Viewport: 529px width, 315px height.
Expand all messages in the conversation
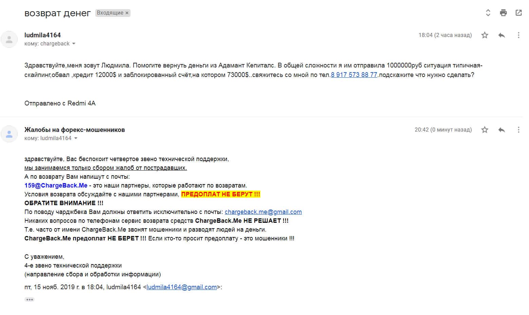point(488,13)
